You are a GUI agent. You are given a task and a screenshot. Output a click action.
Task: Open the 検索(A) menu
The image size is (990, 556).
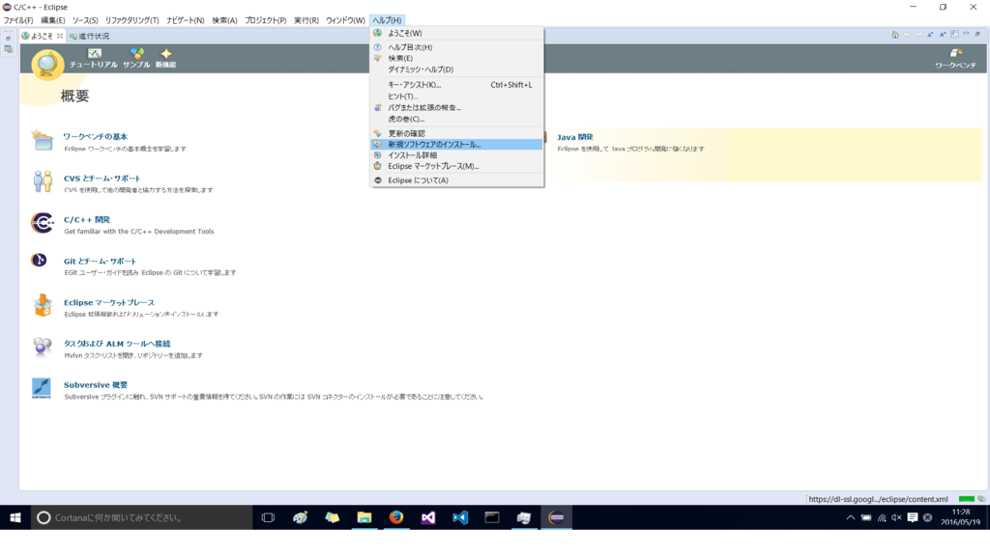pos(224,20)
